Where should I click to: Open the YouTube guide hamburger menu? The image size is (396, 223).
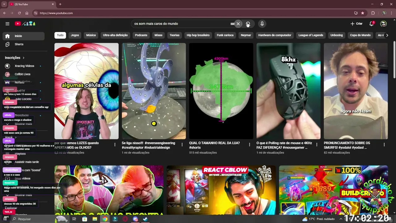point(7,24)
